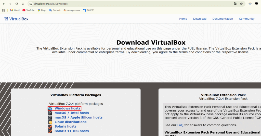Click the browser back arrow
The height and width of the screenshot is (136, 261).
point(4,4)
